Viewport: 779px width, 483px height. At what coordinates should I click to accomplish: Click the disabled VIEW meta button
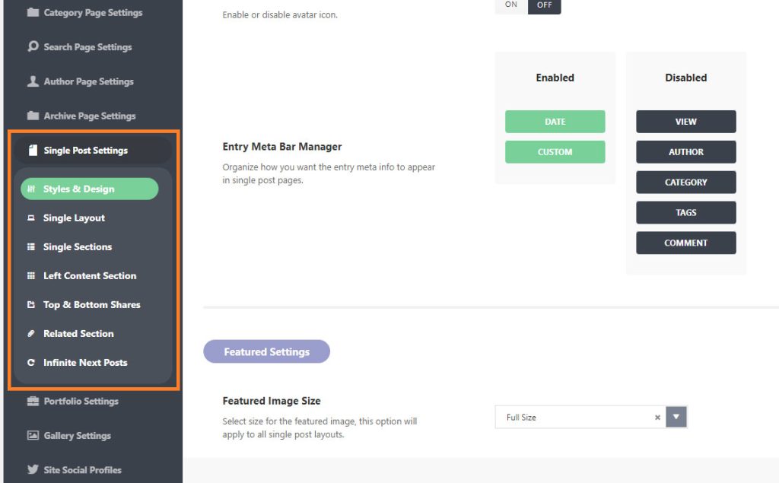point(685,122)
